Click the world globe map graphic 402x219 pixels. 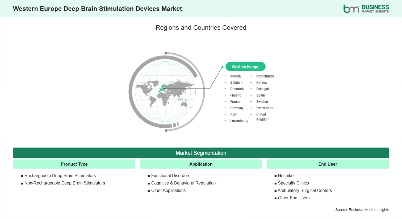click(x=167, y=92)
